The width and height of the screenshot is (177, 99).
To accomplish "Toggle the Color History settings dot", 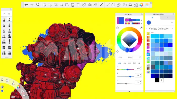I will point(141,24).
